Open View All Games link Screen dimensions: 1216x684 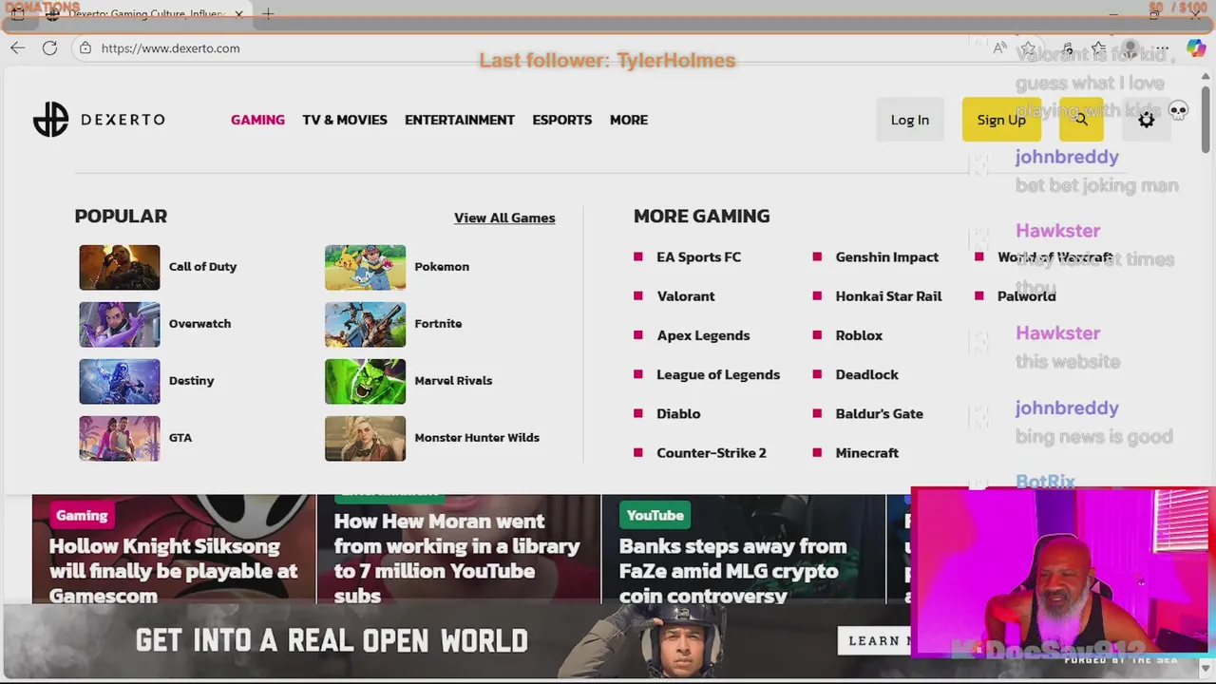pyautogui.click(x=504, y=218)
